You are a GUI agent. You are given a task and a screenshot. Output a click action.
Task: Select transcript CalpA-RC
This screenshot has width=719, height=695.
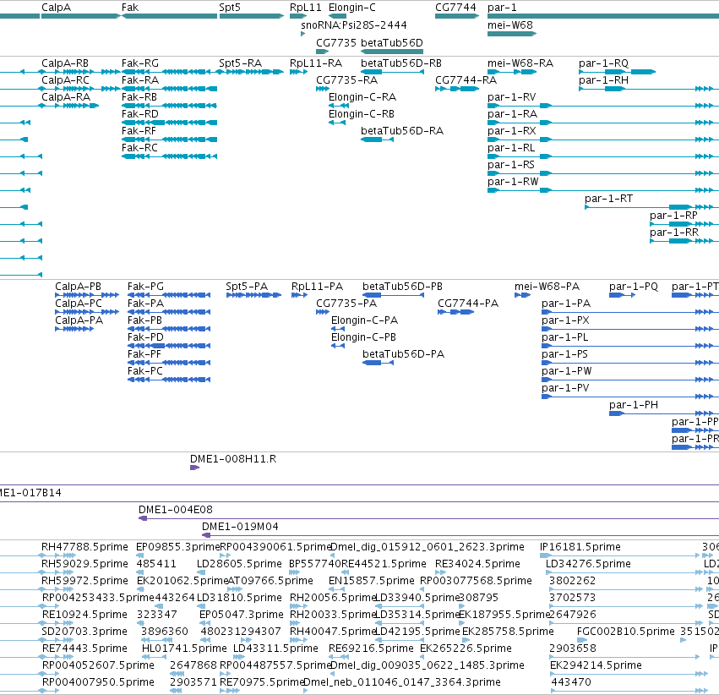click(x=81, y=89)
